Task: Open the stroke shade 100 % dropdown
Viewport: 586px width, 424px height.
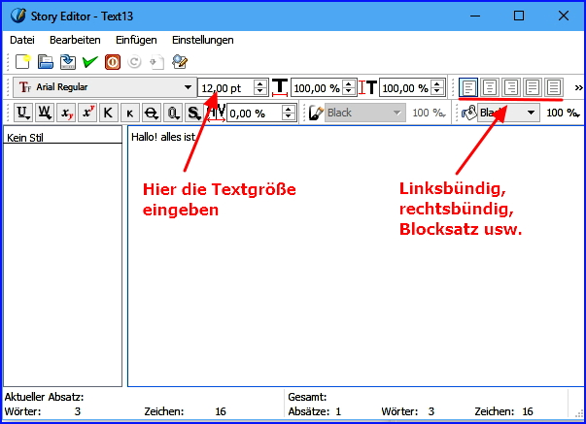Action: (x=430, y=113)
